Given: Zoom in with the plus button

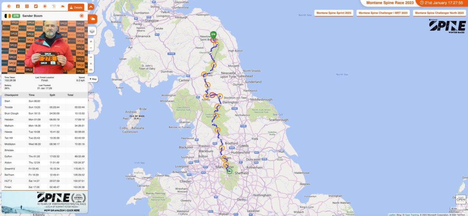Looking at the screenshot, I should point(91,41).
